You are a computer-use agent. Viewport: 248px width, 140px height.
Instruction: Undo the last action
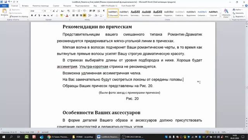click(9, 2)
